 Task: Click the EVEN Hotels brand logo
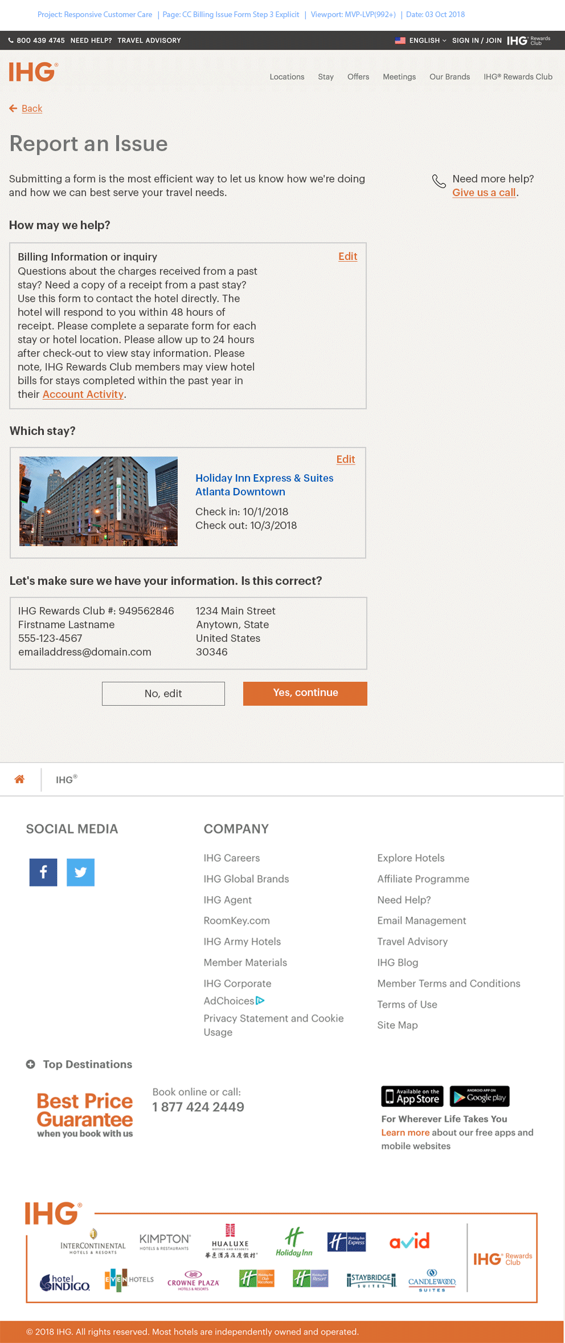click(x=129, y=1280)
